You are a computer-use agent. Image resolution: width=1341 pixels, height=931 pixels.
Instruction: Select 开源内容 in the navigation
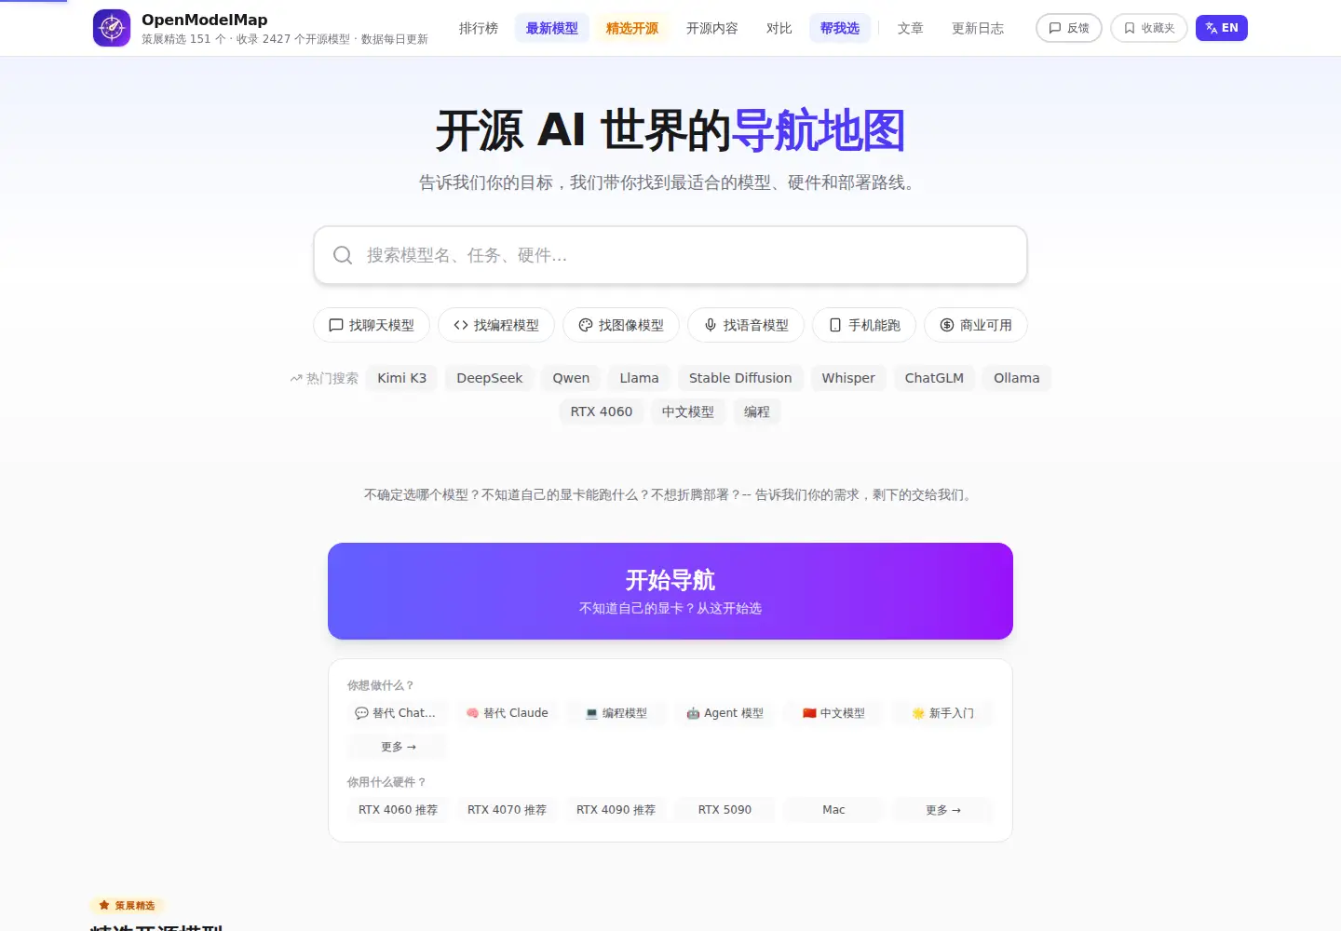click(x=712, y=28)
